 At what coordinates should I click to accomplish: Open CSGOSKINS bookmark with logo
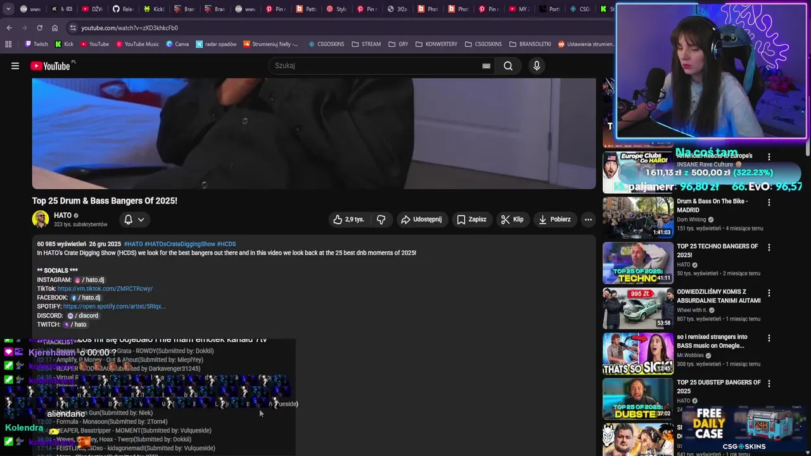coord(326,44)
